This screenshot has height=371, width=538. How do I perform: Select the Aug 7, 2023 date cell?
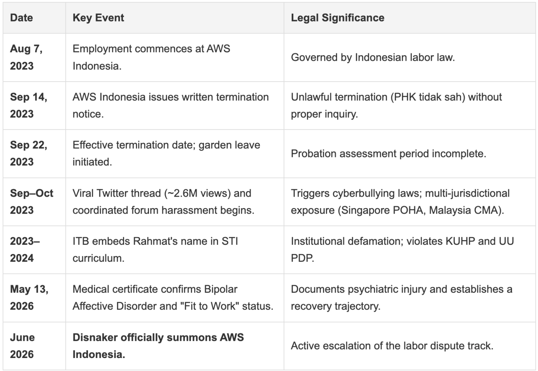coord(34,58)
